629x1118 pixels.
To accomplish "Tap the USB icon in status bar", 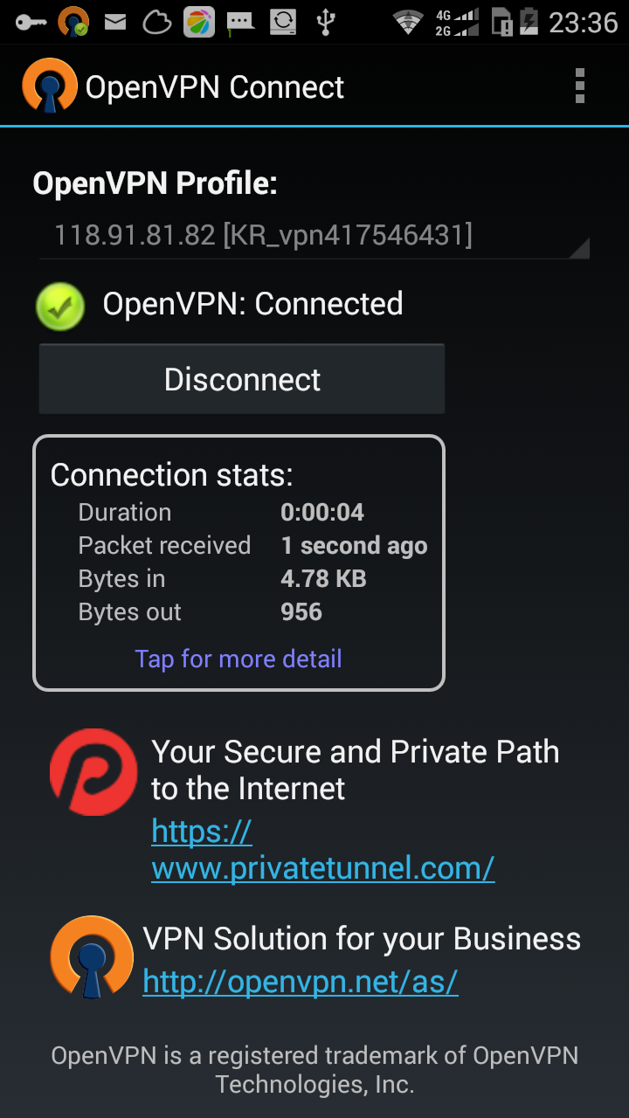I will pos(326,22).
